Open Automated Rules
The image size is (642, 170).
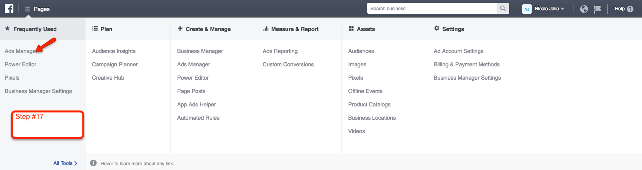[198, 118]
